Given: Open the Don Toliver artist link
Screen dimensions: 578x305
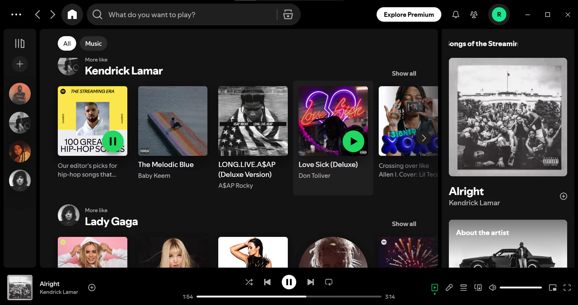Looking at the screenshot, I should [x=314, y=176].
